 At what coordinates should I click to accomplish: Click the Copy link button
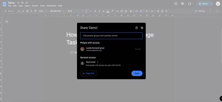[89, 73]
